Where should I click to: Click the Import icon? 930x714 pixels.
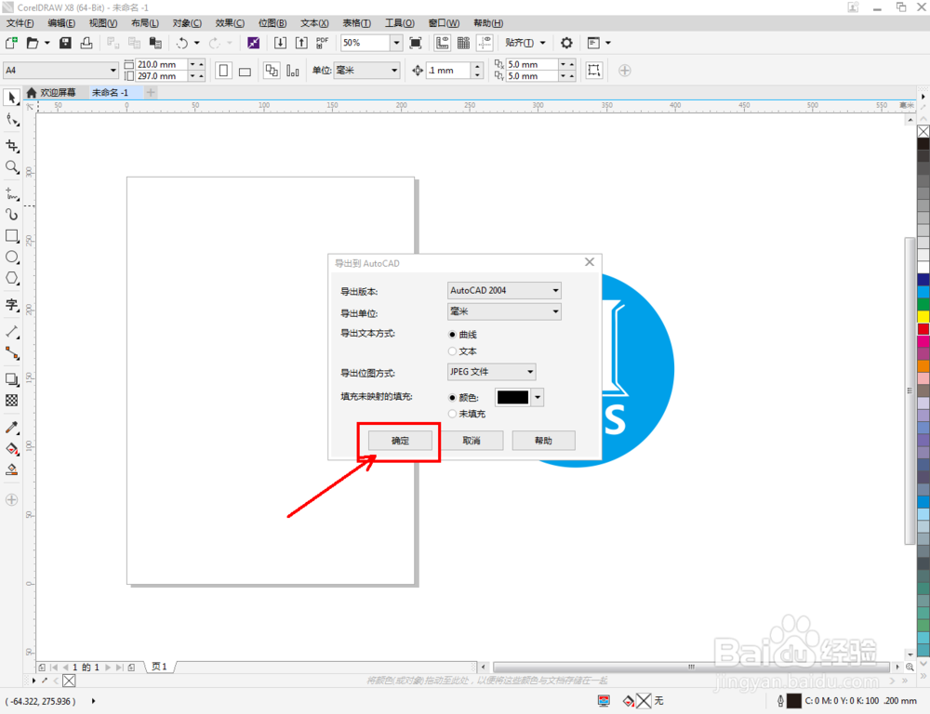pyautogui.click(x=280, y=43)
